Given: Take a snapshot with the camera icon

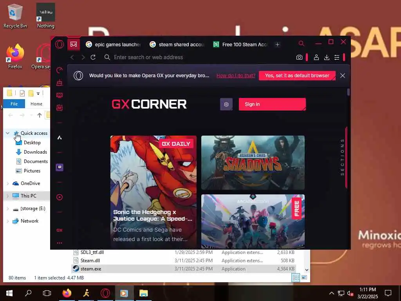Looking at the screenshot, I should point(299,57).
